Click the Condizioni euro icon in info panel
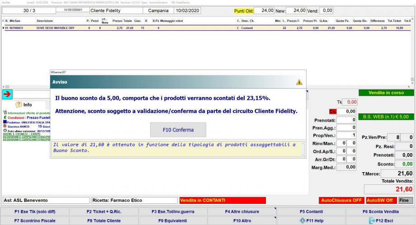The height and width of the screenshot is (225, 416). [x=5, y=117]
